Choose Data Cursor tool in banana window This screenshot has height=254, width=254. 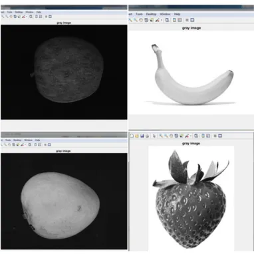click(x=152, y=20)
